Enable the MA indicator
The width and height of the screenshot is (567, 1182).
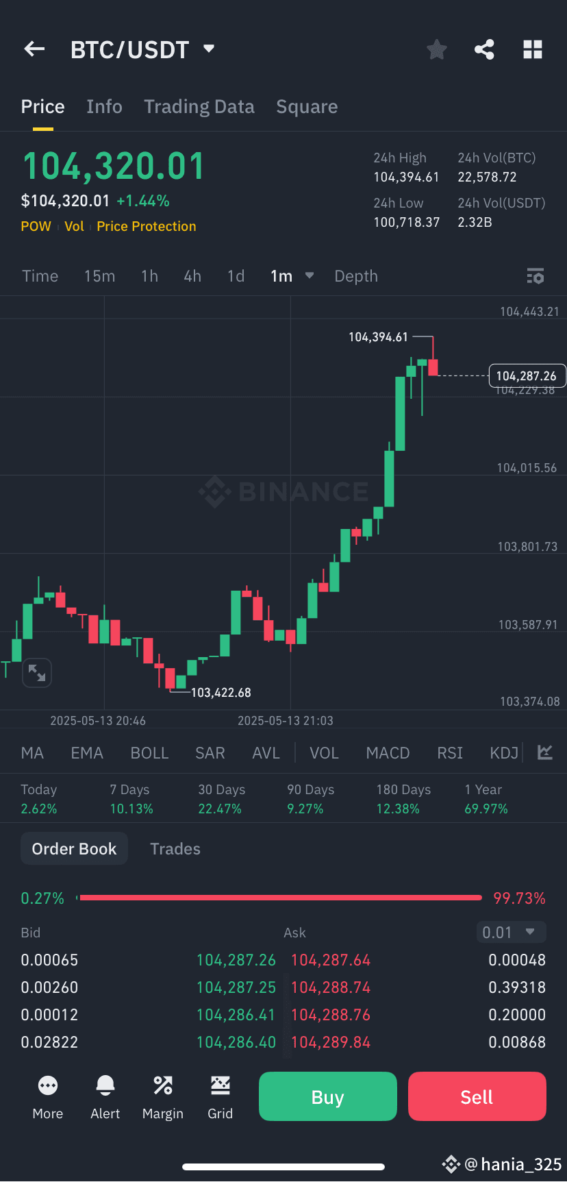click(x=32, y=752)
